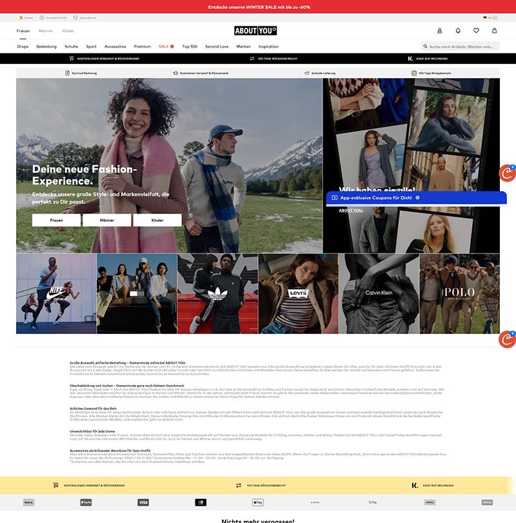Click the return arrows icon in yellow banner

coord(239,486)
